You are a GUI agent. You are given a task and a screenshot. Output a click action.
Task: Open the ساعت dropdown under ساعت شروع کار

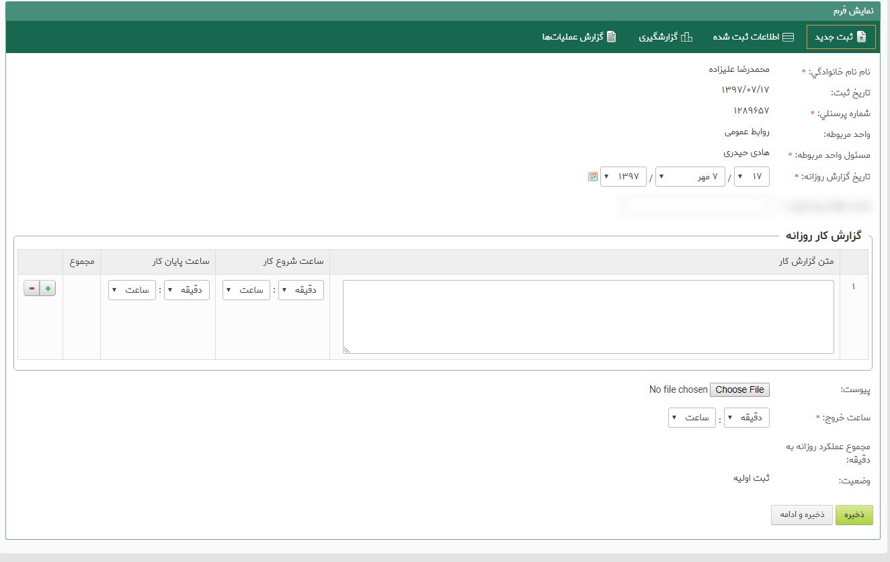pyautogui.click(x=246, y=290)
